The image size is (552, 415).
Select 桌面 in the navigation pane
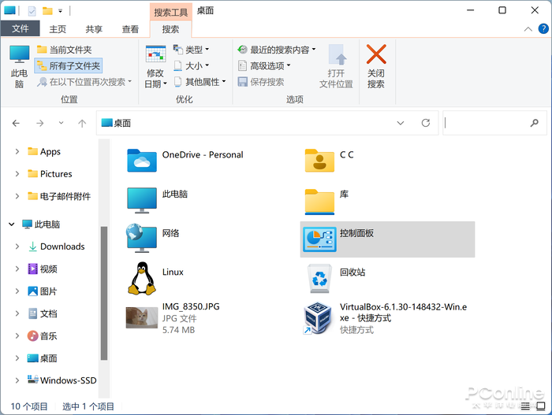point(43,358)
